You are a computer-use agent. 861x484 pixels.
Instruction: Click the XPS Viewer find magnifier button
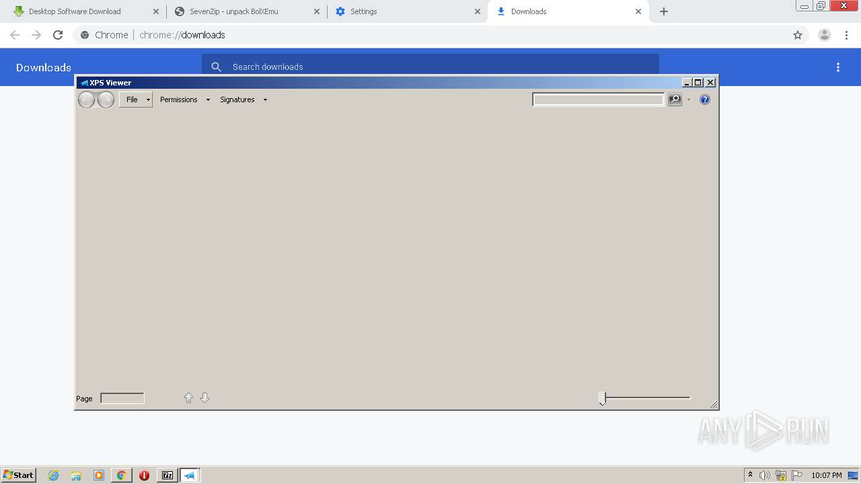click(x=675, y=99)
